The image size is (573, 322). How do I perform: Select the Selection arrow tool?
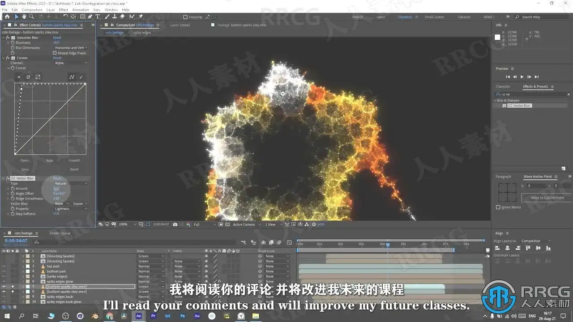pos(17,17)
